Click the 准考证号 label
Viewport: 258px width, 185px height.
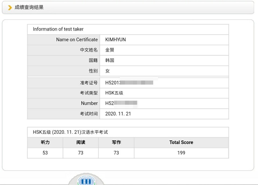(x=89, y=83)
